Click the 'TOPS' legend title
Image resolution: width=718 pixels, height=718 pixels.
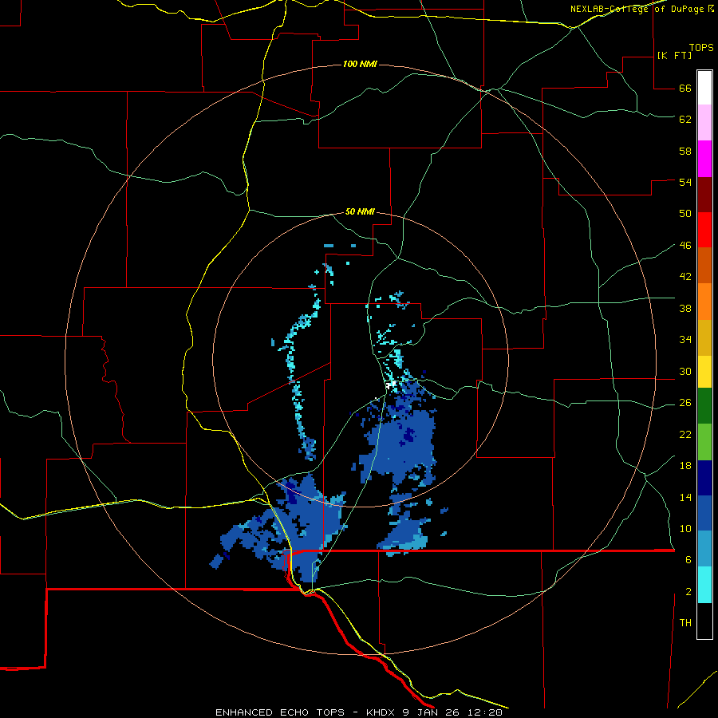(701, 48)
